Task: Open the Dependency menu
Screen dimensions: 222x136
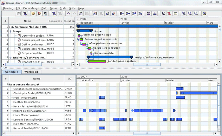Action: click(x=31, y=8)
